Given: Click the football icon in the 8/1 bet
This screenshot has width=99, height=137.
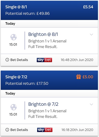Looking at the screenshot, I should click(x=13, y=37).
